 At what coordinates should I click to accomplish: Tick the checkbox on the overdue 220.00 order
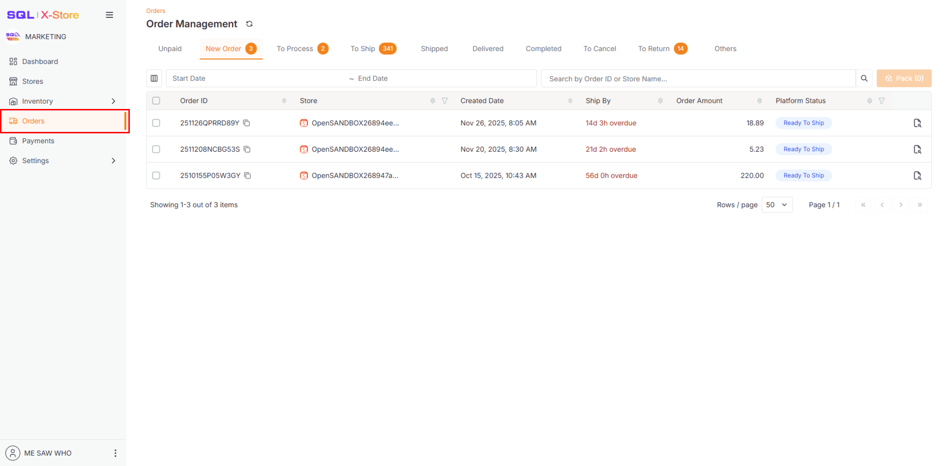point(156,176)
